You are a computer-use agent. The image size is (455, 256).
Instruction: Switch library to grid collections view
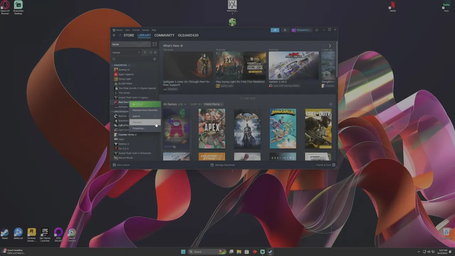coord(154,44)
